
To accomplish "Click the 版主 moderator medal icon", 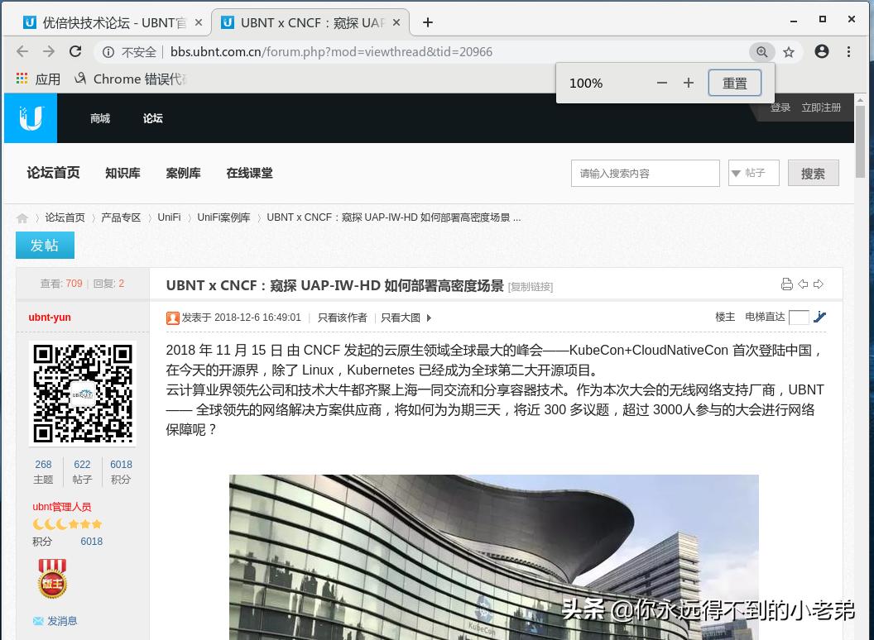I will (52, 579).
